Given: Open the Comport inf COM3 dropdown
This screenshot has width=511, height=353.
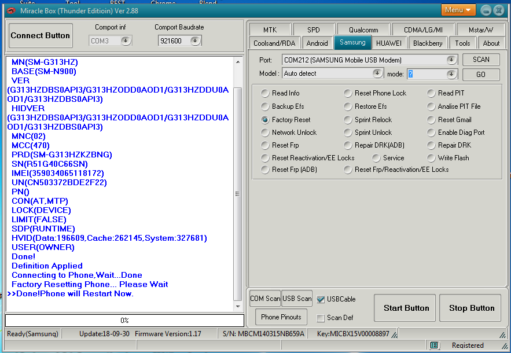Looking at the screenshot, I should point(126,41).
